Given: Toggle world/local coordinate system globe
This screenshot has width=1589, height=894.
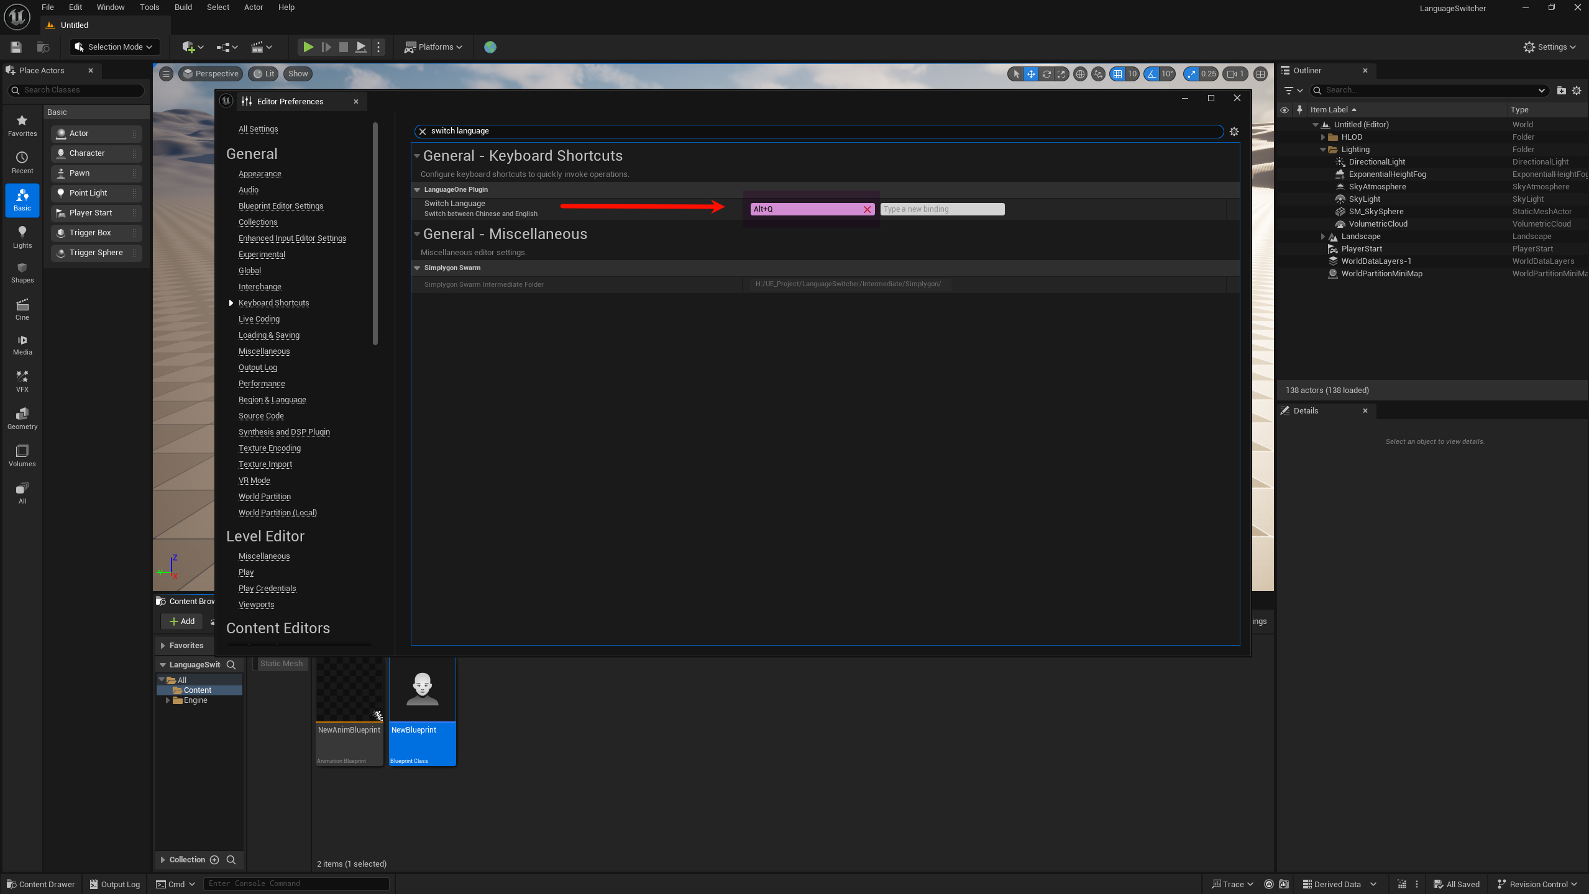Looking at the screenshot, I should pos(1080,74).
